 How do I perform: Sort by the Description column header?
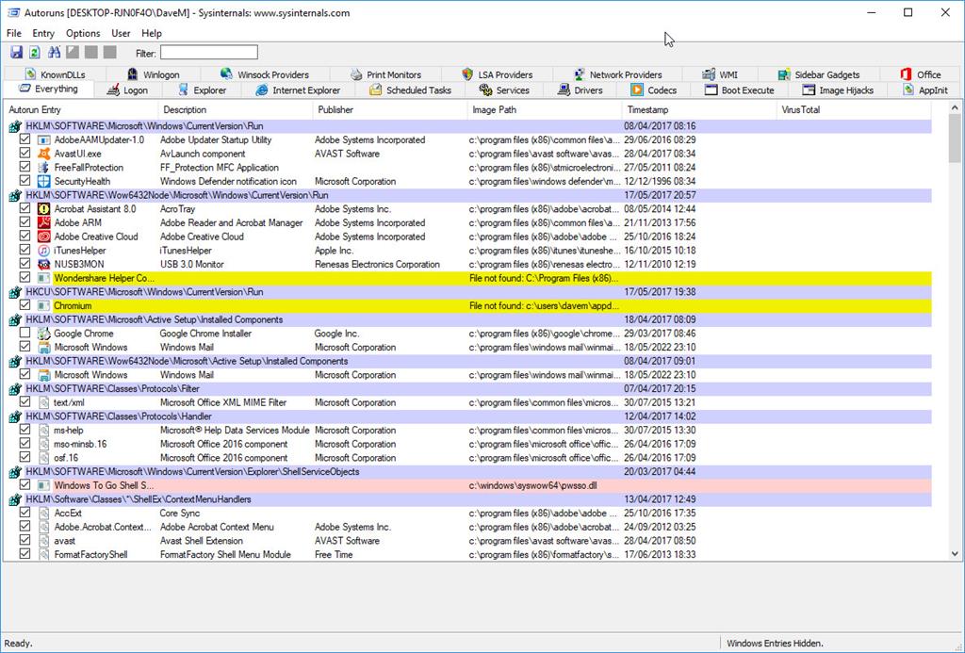(x=235, y=109)
